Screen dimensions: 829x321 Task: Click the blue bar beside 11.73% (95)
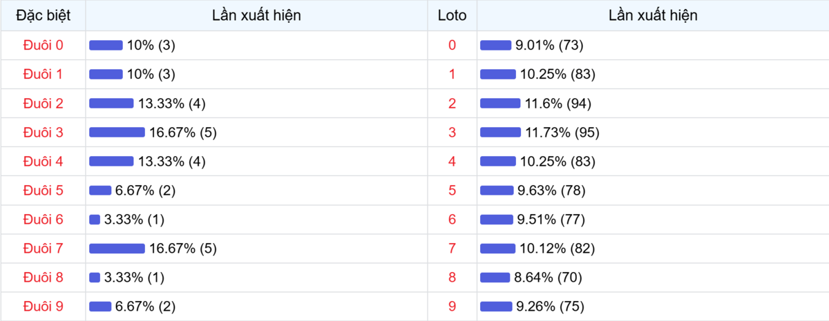click(500, 133)
